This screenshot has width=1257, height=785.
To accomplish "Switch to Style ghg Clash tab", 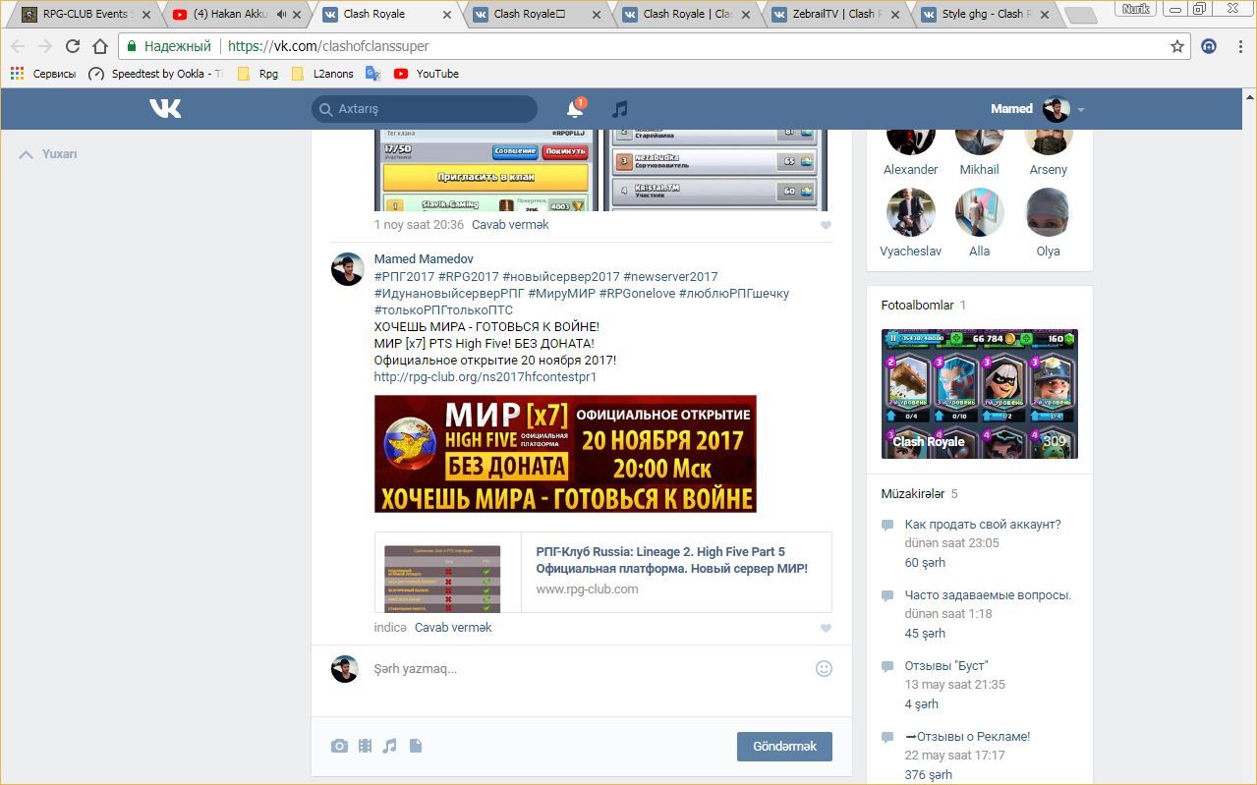I will coord(983,15).
